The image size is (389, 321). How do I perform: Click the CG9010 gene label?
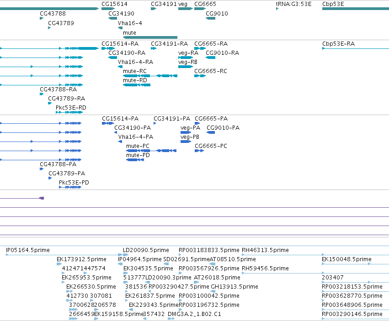217,14
